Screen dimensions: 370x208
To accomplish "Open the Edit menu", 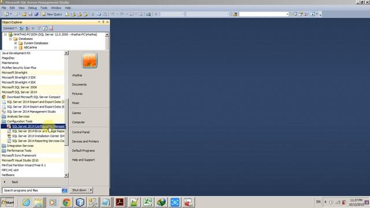I will coord(12,8).
